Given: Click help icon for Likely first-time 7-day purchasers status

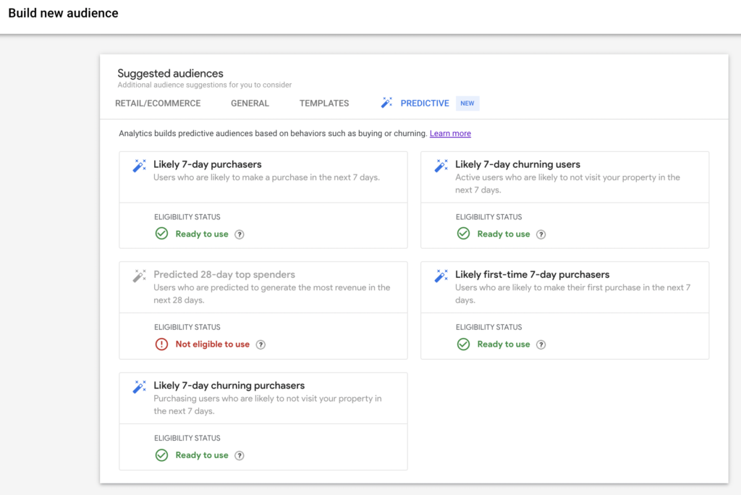Looking at the screenshot, I should coord(541,344).
